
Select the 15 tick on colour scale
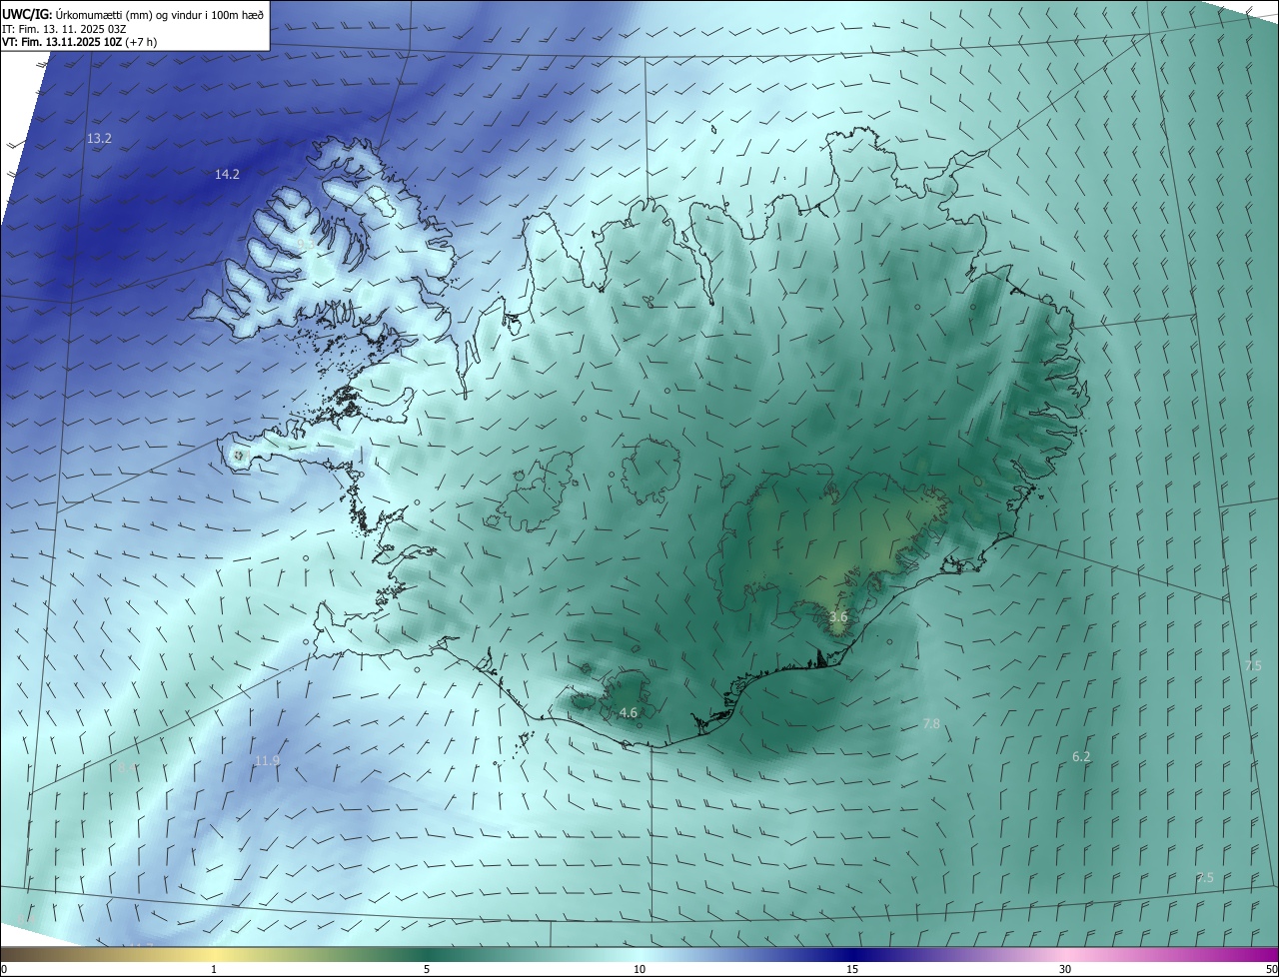tap(852, 970)
